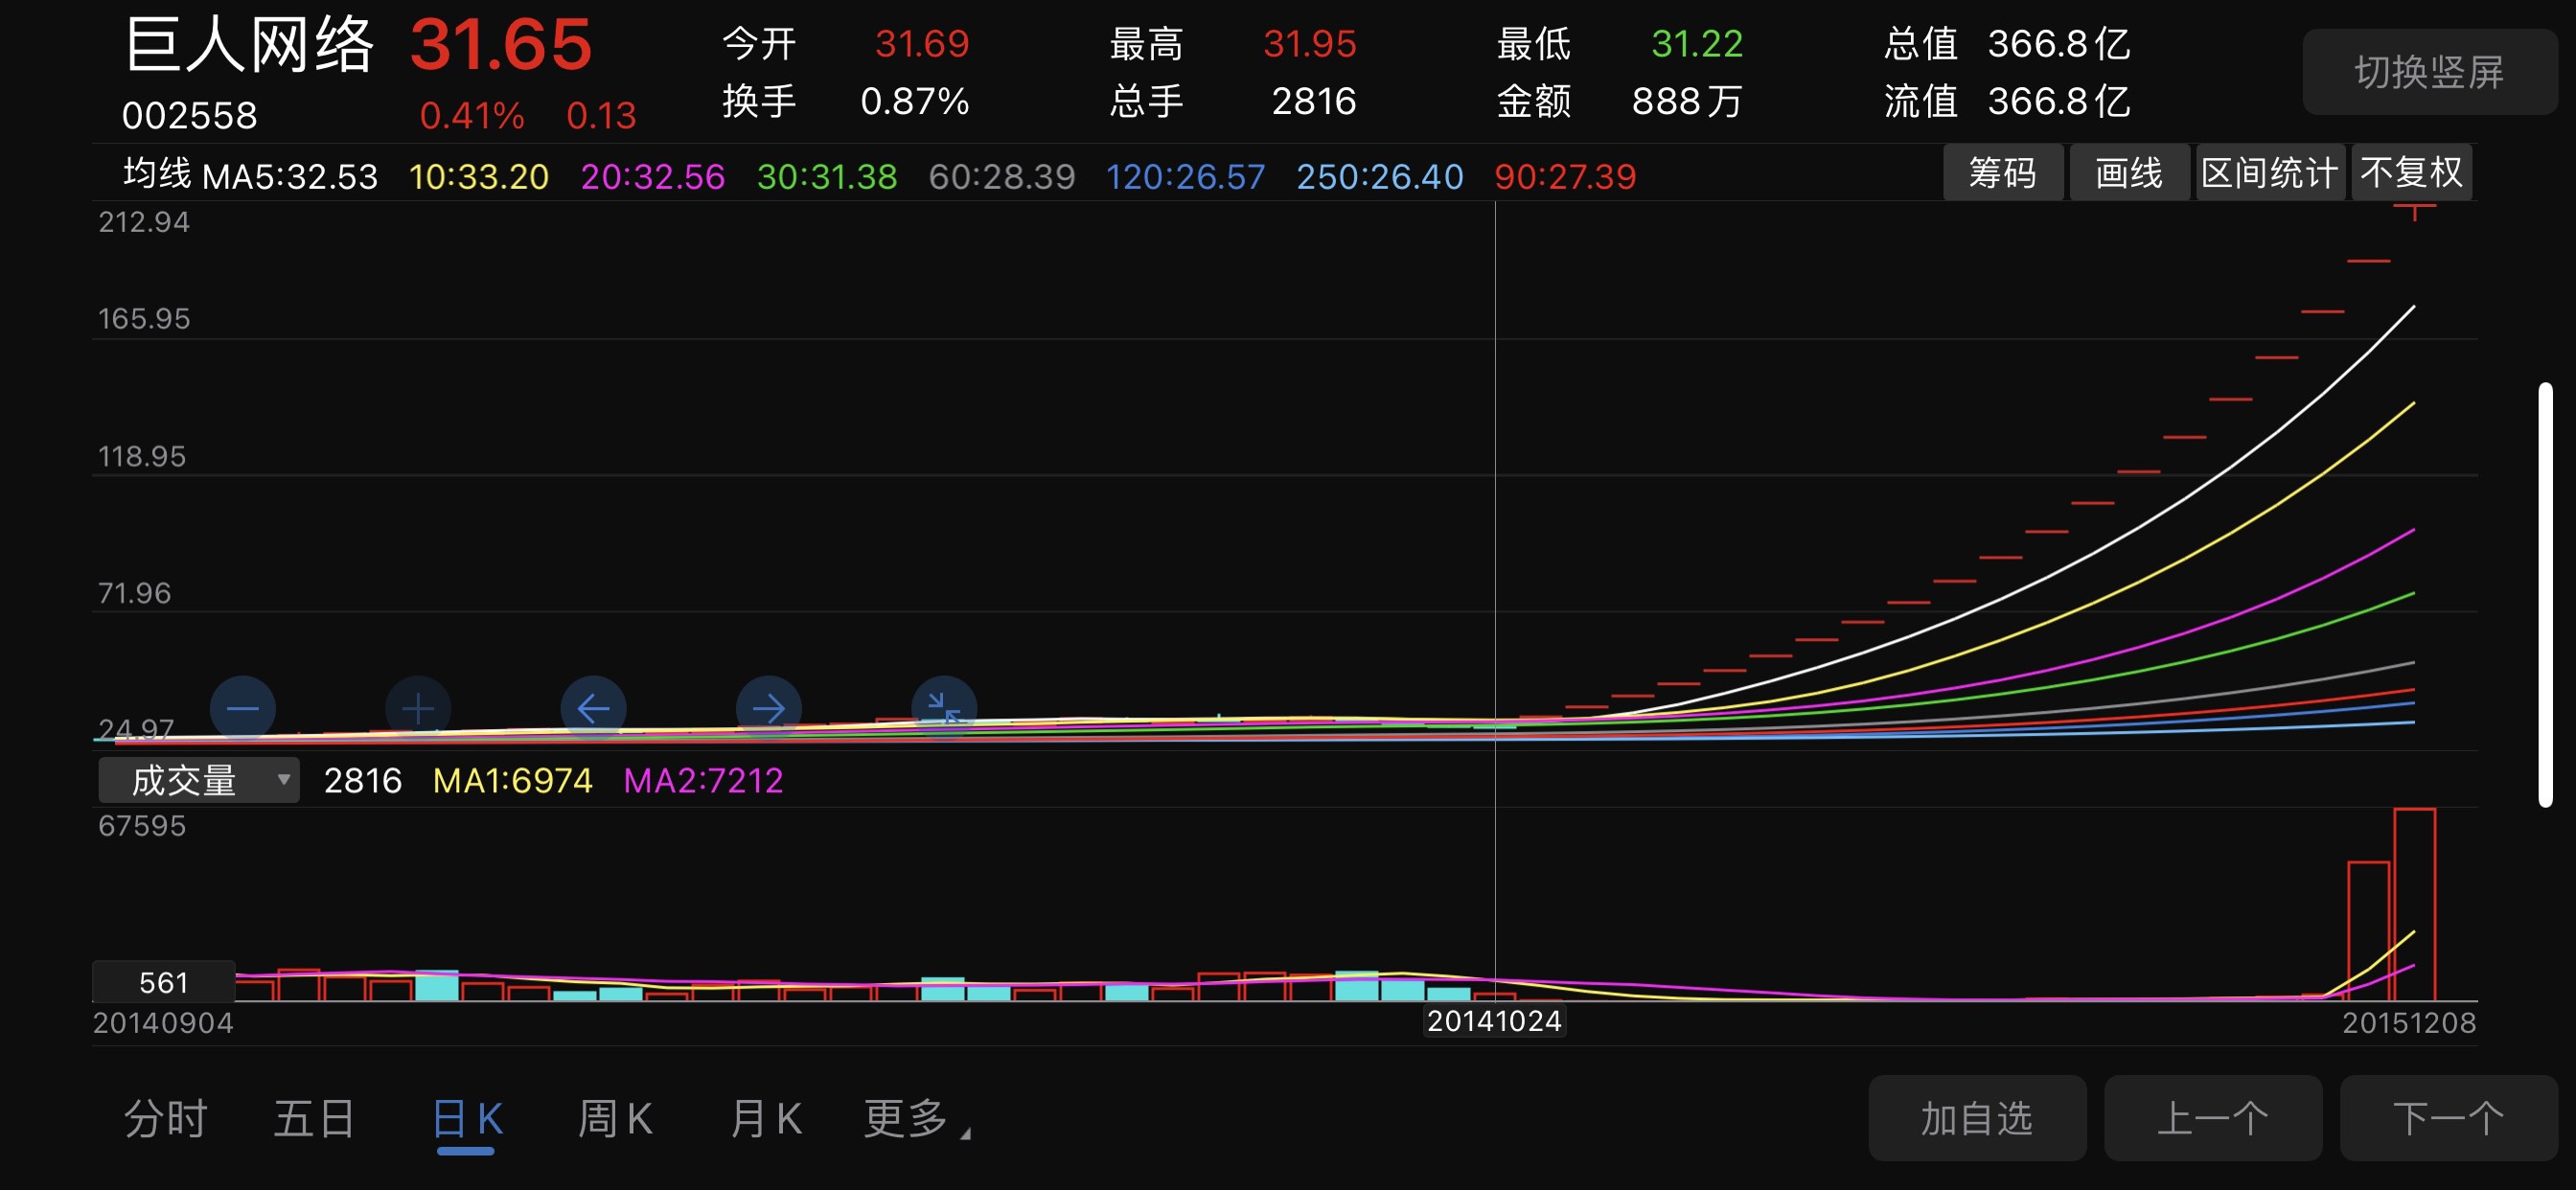Tap the magenta 20:32.56 MA label
Screen dimensions: 2576x1190
(653, 177)
